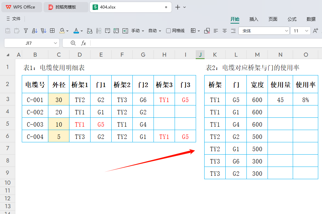Select column J header
Screen dimensions: 322x214
tap(200, 55)
